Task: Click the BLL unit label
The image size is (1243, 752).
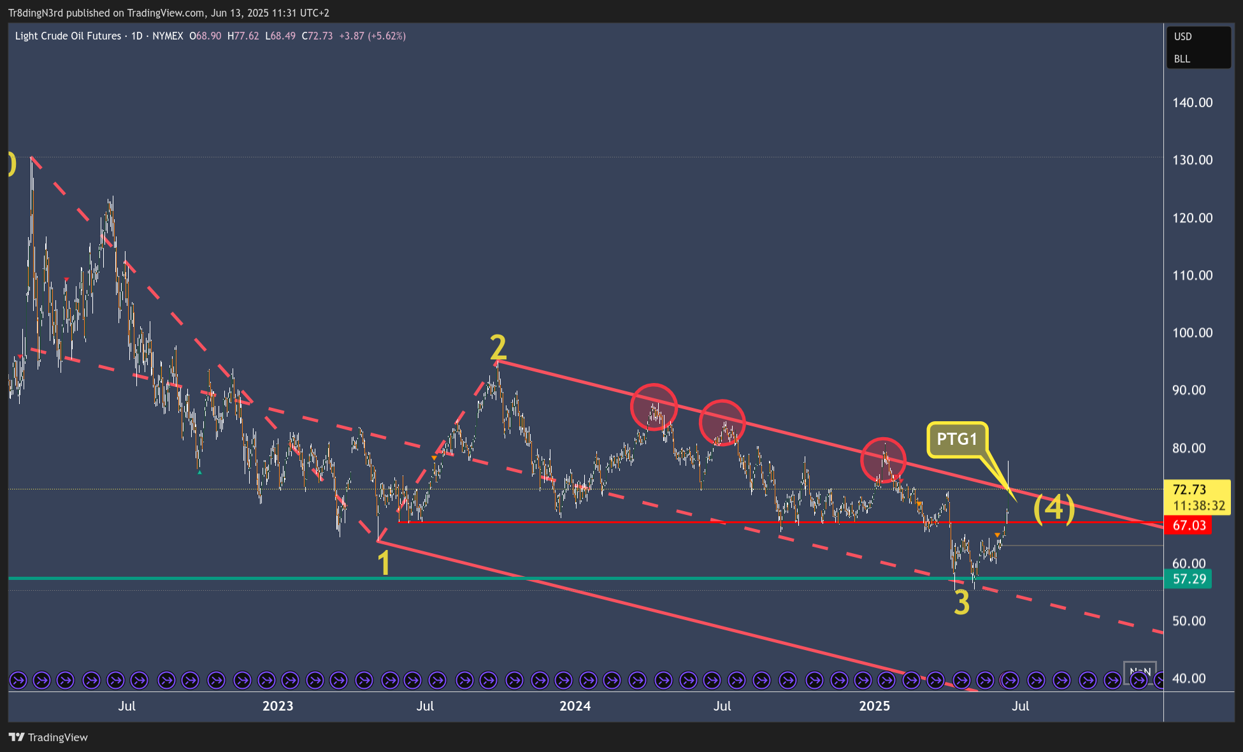Action: [x=1182, y=59]
